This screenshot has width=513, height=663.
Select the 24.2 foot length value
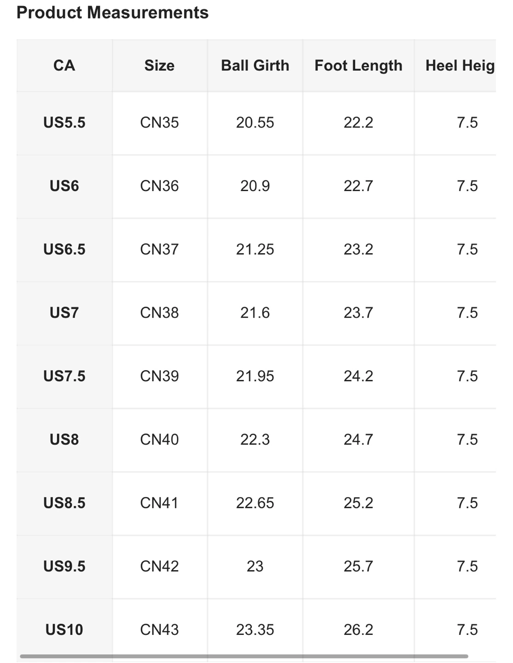tap(358, 376)
